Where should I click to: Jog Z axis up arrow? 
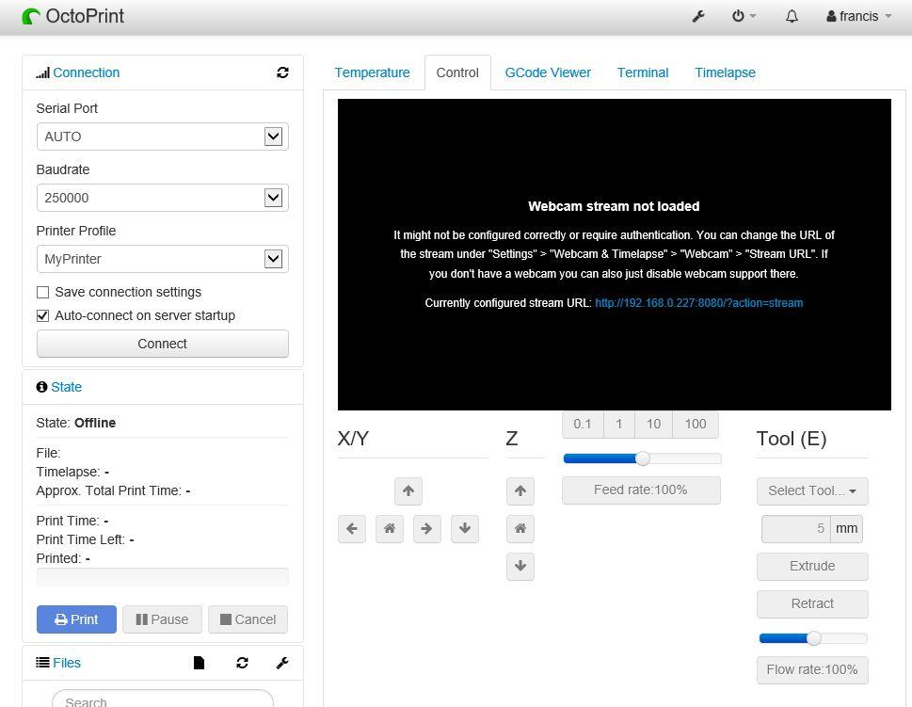tap(520, 491)
